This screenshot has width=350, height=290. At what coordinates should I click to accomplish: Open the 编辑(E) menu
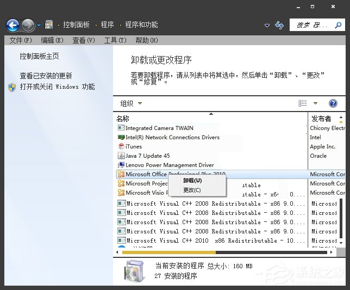(52, 40)
